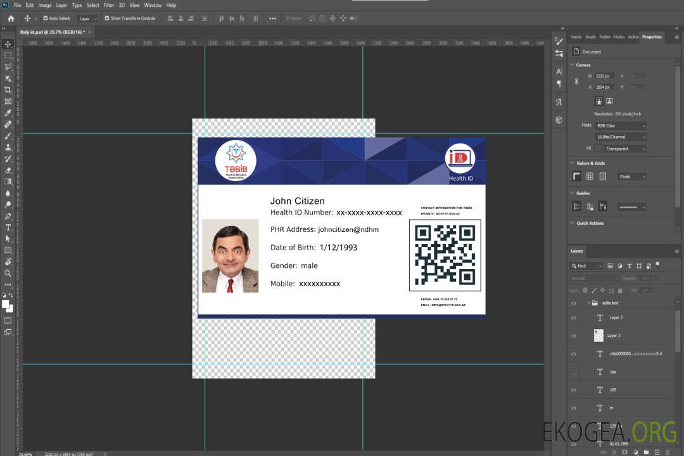Click the grid icon under Rulers & Grids
This screenshot has height=456, width=684.
point(590,176)
